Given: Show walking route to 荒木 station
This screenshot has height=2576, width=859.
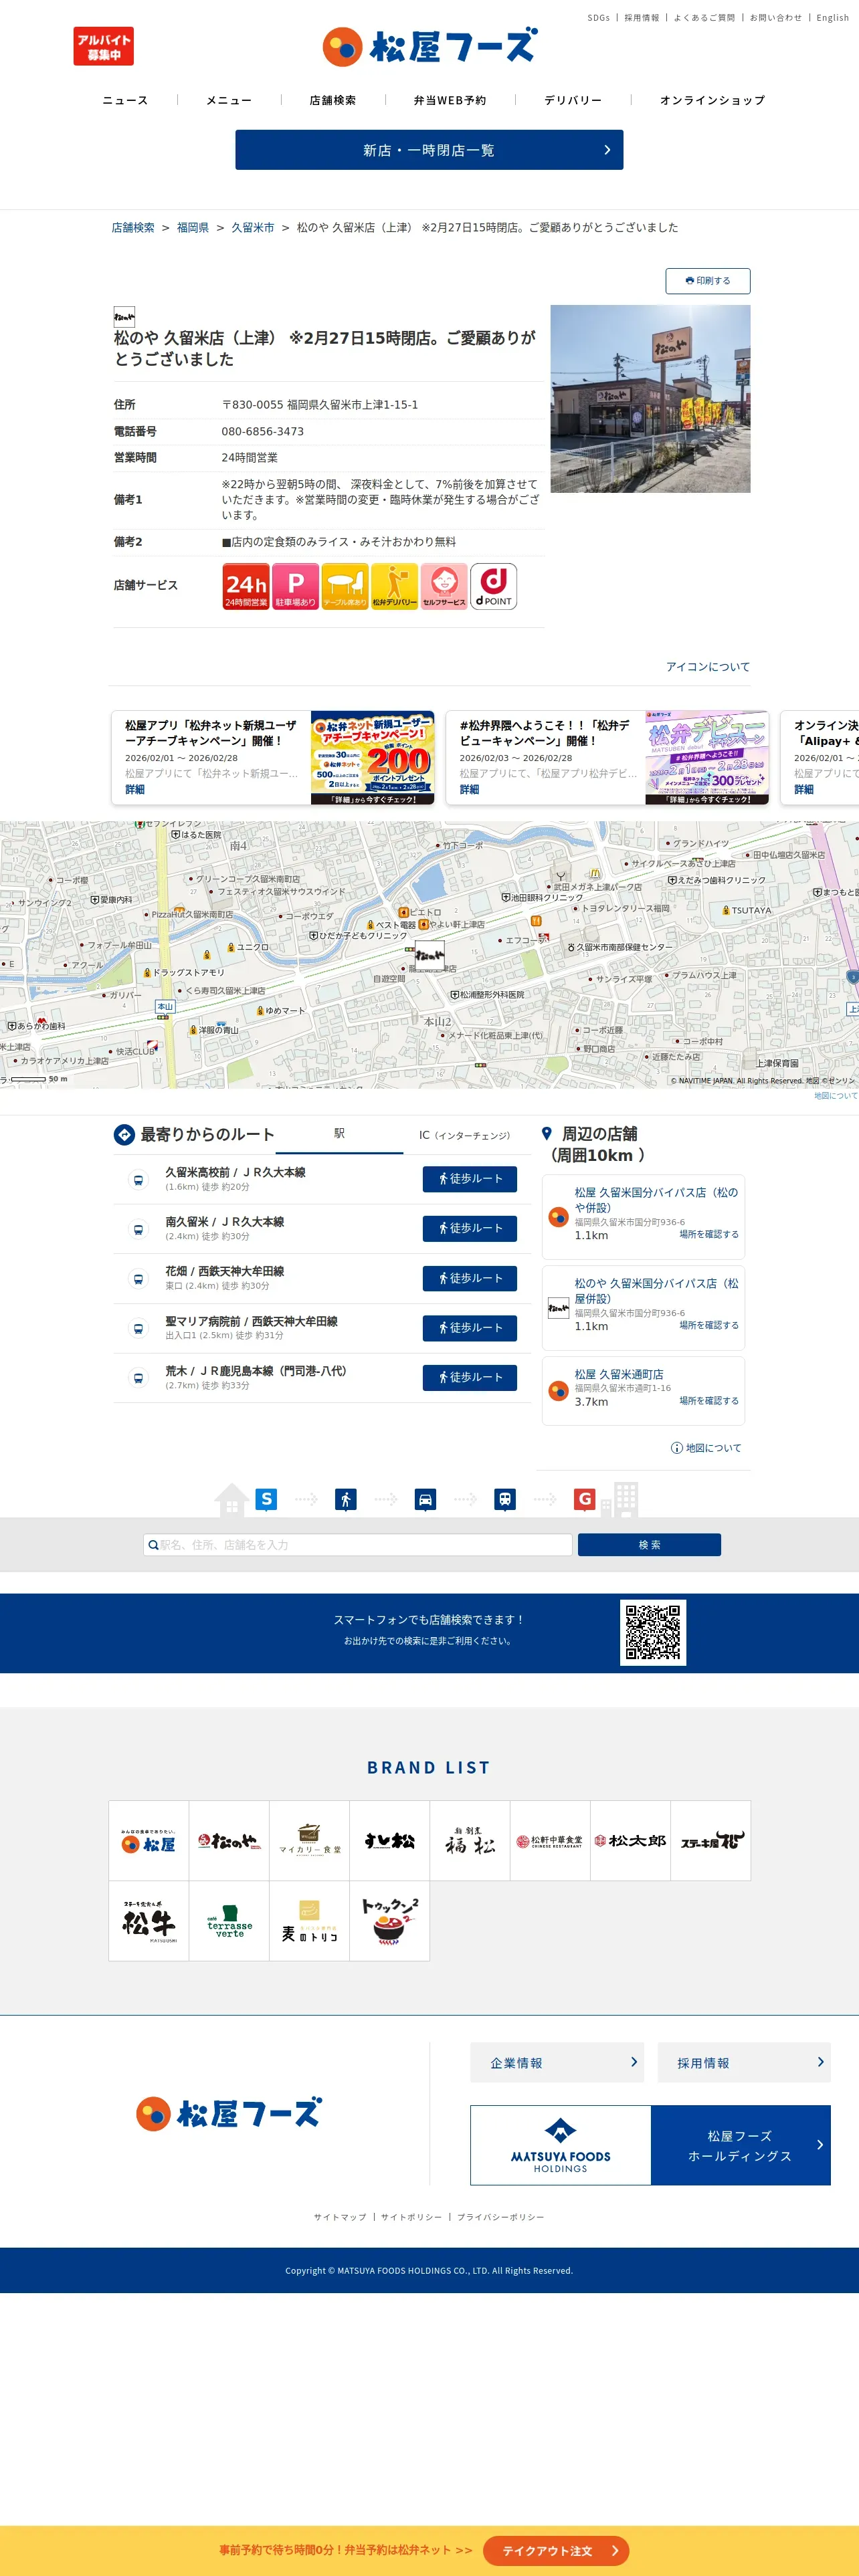Looking at the screenshot, I should coord(470,1377).
